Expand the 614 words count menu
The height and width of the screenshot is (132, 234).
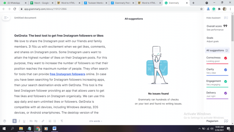click(96, 121)
